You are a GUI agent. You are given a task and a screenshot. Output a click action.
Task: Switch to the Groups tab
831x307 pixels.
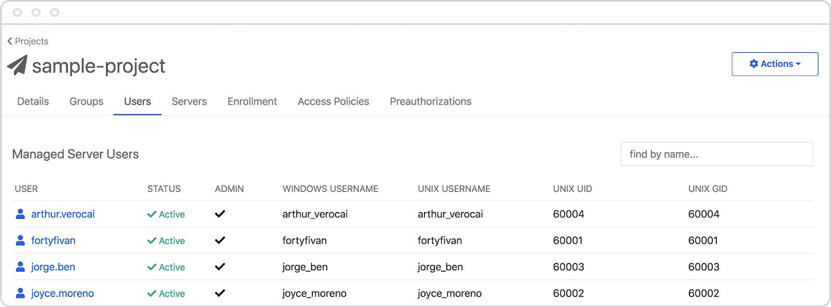(x=86, y=101)
